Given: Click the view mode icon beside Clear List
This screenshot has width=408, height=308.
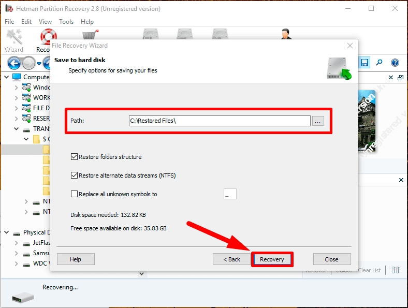Looking at the screenshot, I should click(x=396, y=270).
